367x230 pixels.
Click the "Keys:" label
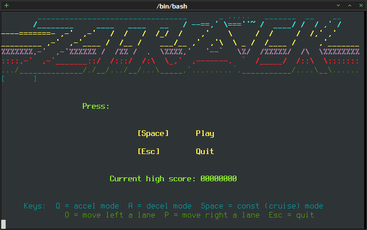[35, 206]
